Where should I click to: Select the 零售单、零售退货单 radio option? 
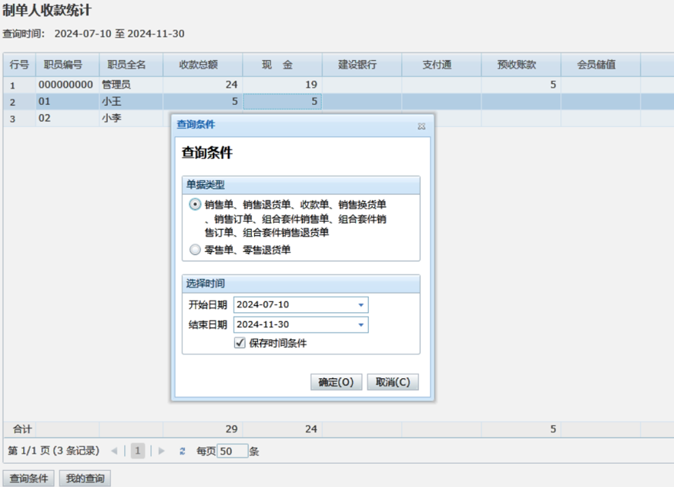195,250
